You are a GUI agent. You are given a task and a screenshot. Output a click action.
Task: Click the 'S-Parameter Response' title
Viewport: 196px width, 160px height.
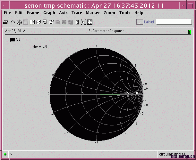(107, 31)
